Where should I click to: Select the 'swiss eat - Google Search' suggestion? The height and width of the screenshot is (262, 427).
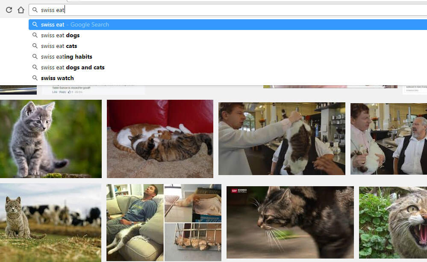tap(228, 24)
